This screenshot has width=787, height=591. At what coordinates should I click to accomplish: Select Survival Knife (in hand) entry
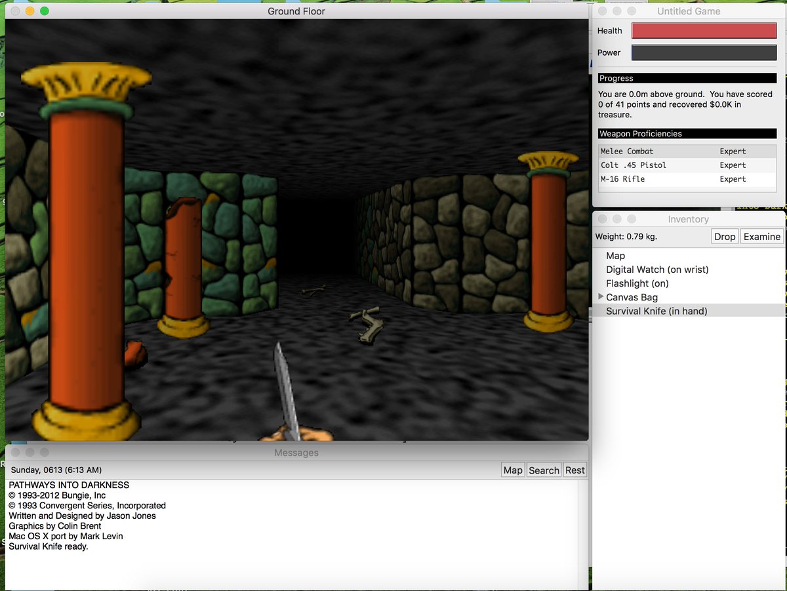[656, 311]
